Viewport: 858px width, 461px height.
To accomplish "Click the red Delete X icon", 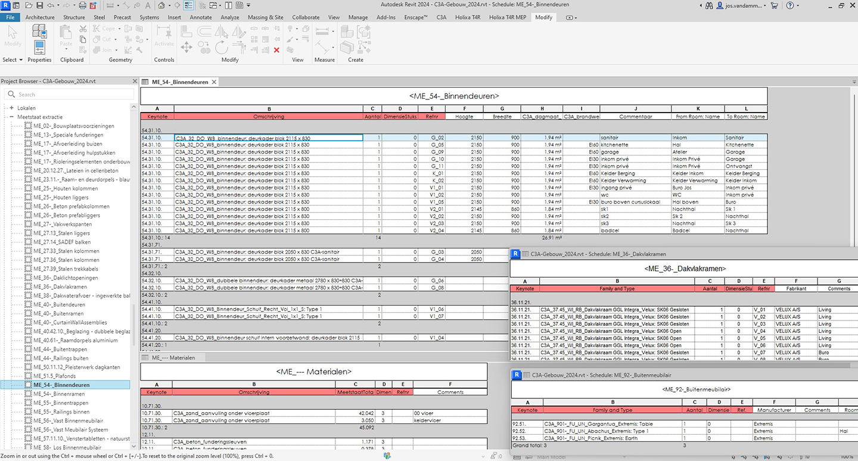I will (276, 50).
